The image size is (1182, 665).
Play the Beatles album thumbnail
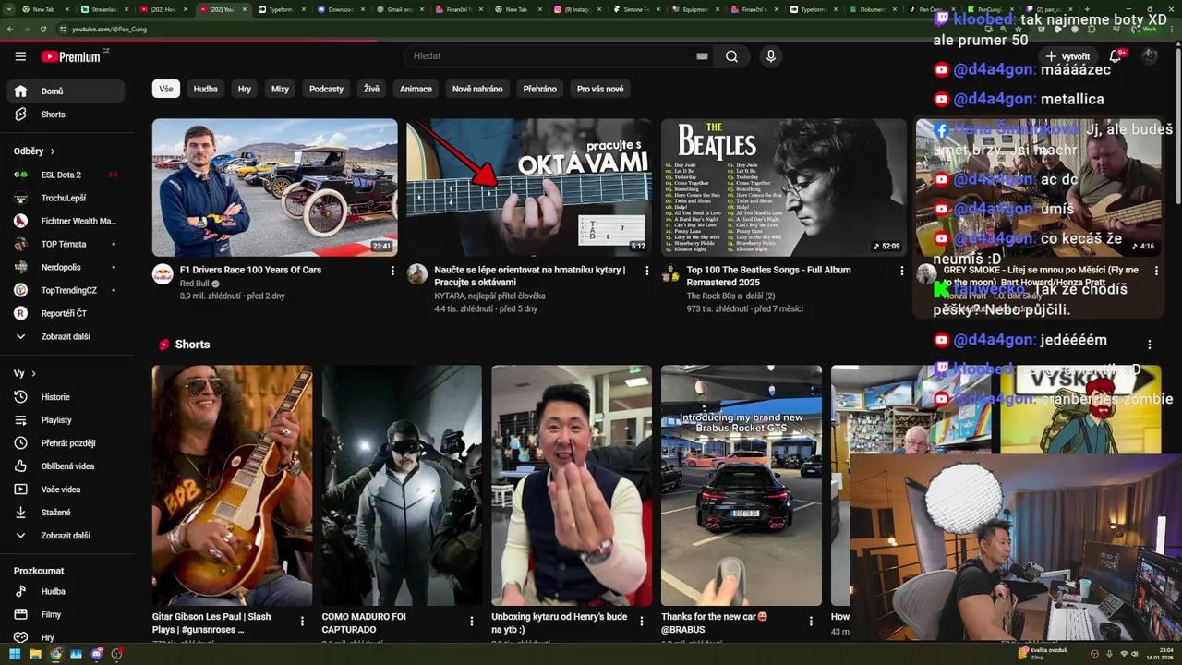784,187
